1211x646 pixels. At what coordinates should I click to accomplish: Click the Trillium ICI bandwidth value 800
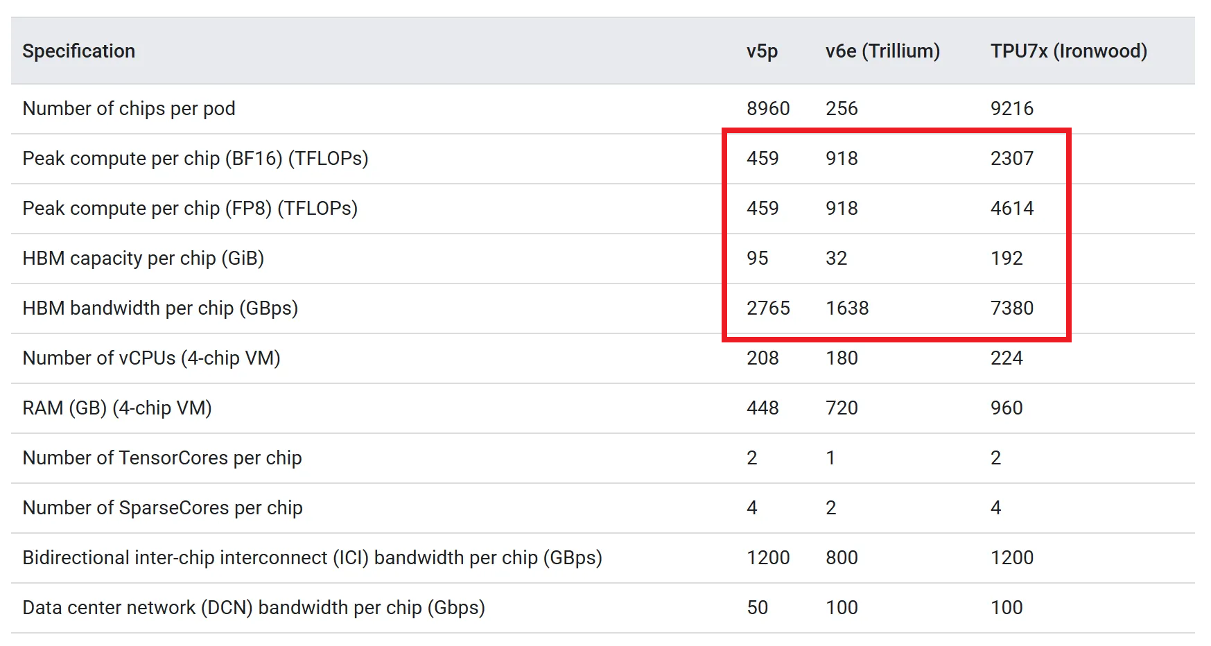[842, 558]
